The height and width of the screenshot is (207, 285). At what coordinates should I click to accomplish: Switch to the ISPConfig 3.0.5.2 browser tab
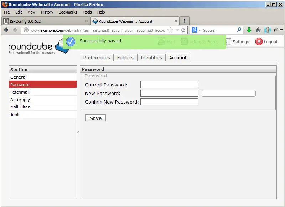coord(46,21)
